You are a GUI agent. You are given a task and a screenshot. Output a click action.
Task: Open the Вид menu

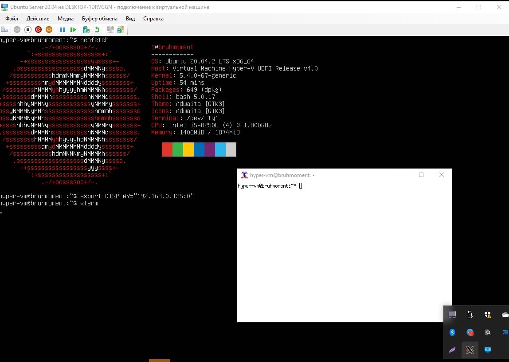click(130, 19)
